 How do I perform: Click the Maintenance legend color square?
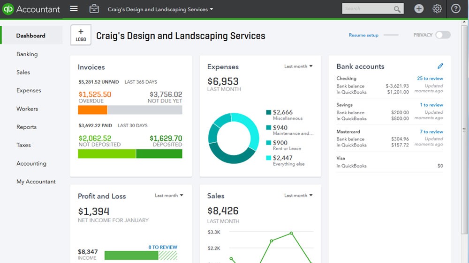(268, 127)
